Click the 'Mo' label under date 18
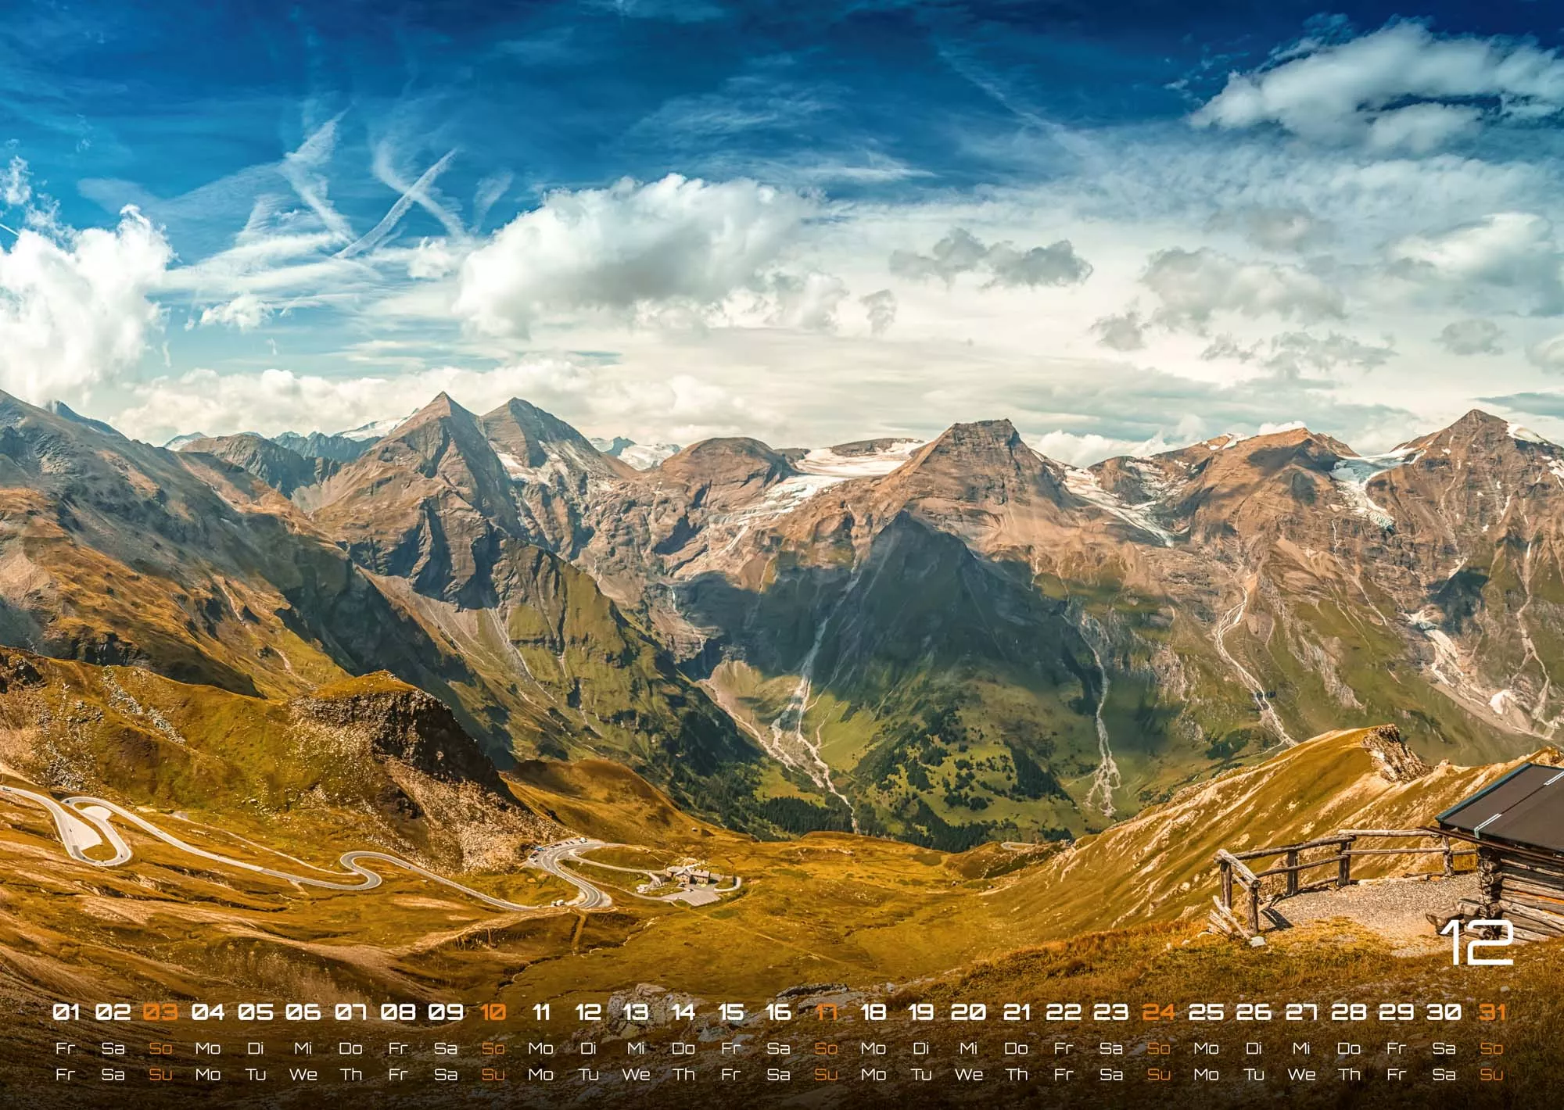This screenshot has height=1110, width=1564. coord(873,1048)
